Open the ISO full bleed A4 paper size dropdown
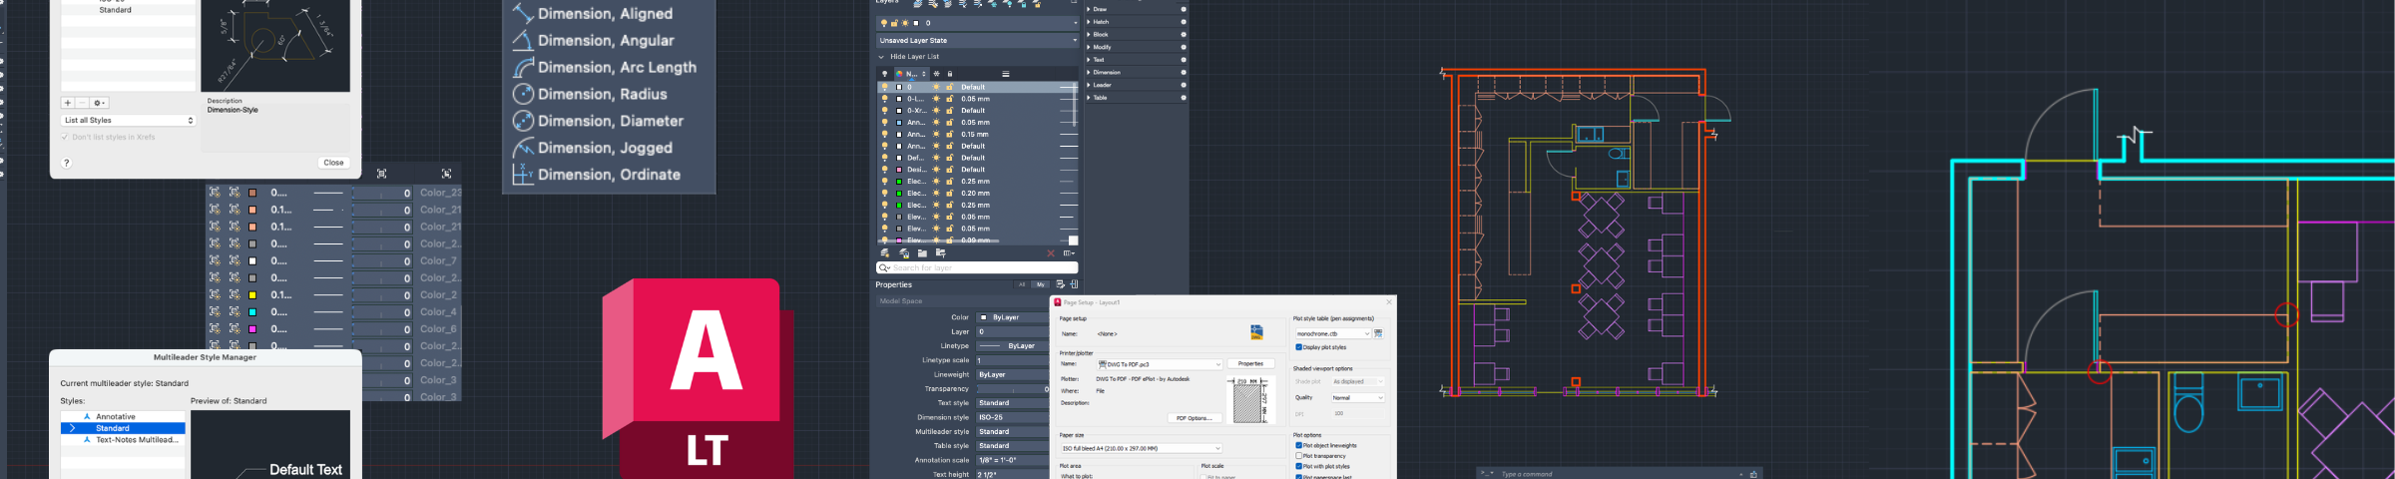The width and height of the screenshot is (2395, 479). click(x=1141, y=449)
